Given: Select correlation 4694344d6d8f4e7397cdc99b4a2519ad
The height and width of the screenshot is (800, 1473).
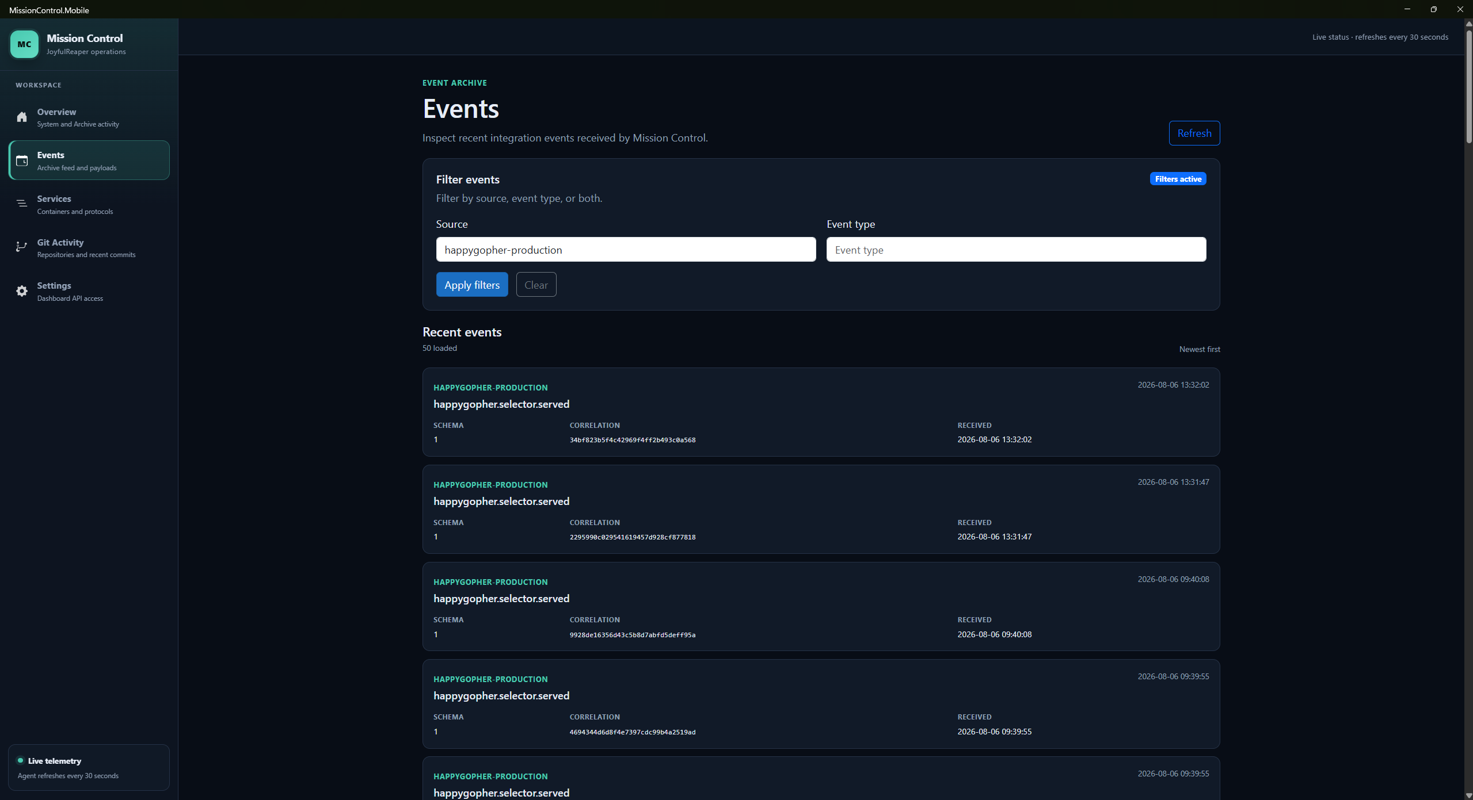Looking at the screenshot, I should pyautogui.click(x=632, y=732).
